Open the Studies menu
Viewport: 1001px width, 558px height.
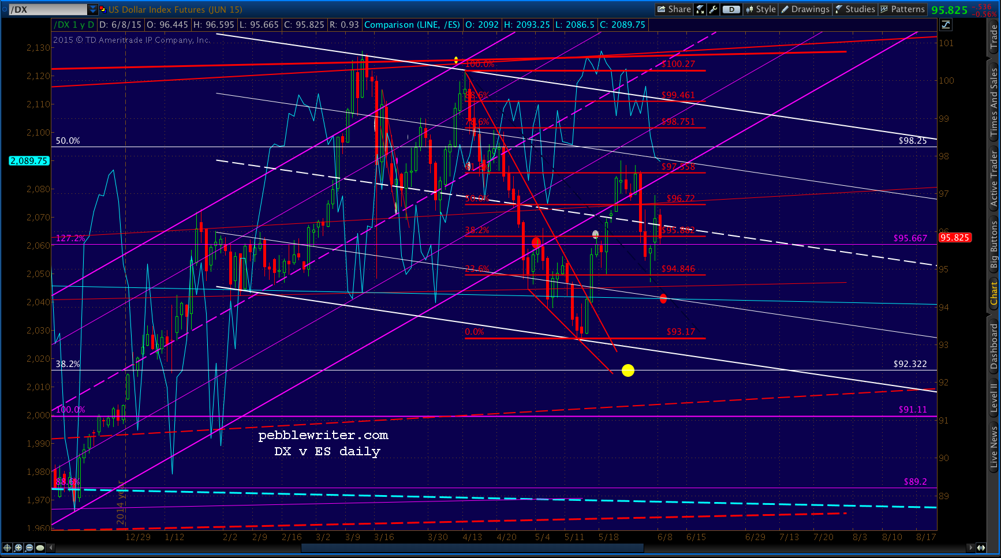pyautogui.click(x=855, y=9)
